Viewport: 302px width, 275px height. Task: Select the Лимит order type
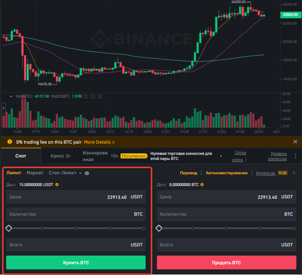click(14, 173)
